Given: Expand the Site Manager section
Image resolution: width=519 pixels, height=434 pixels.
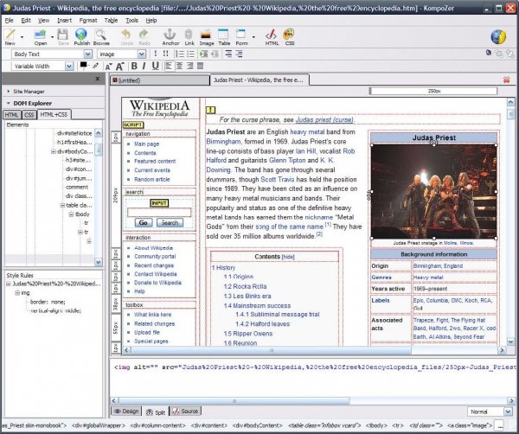Looking at the screenshot, I should click(9, 92).
